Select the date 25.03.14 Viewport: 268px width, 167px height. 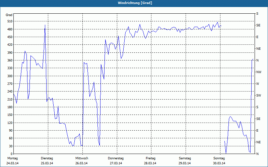click(x=47, y=163)
